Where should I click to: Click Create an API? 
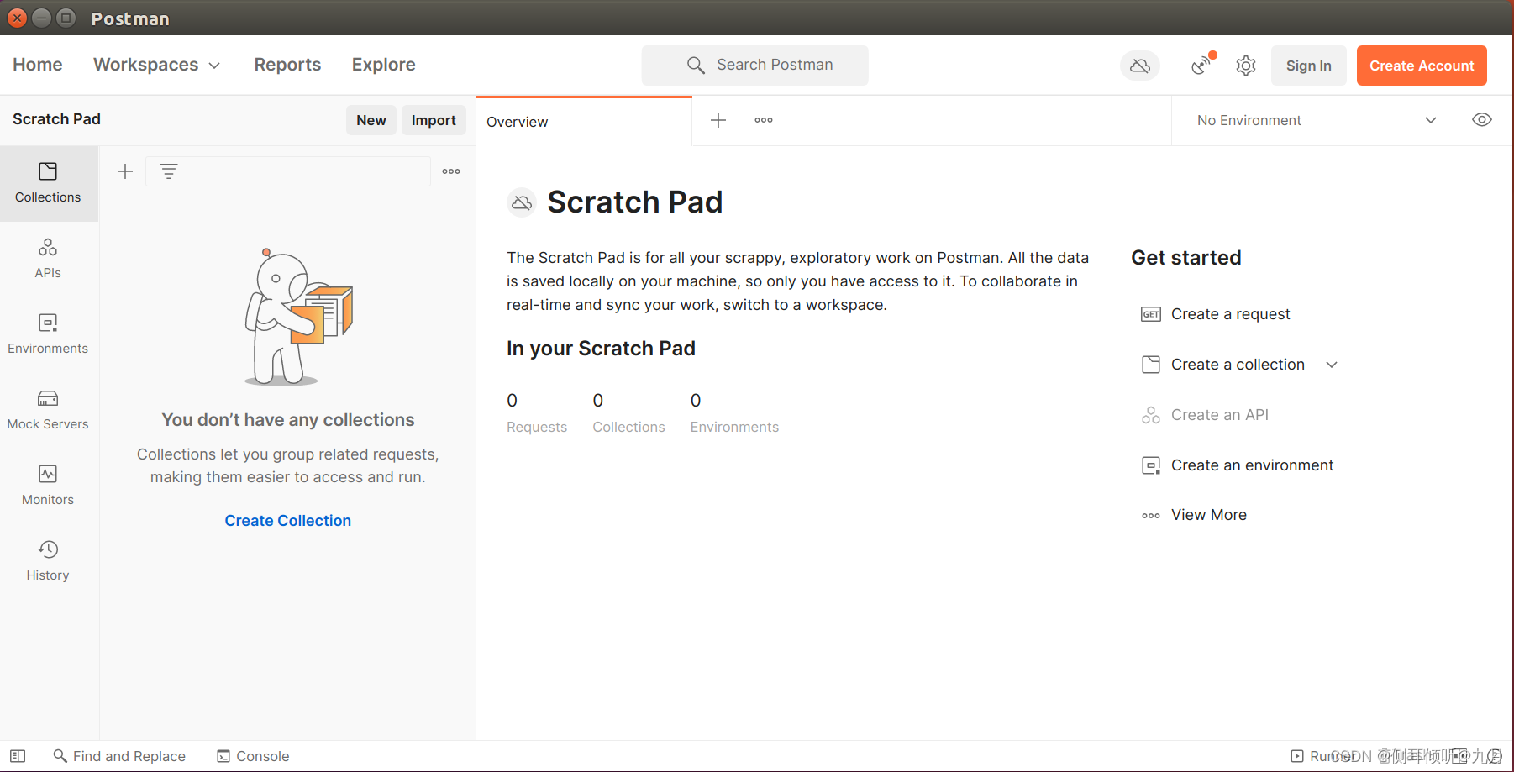[1205, 415]
